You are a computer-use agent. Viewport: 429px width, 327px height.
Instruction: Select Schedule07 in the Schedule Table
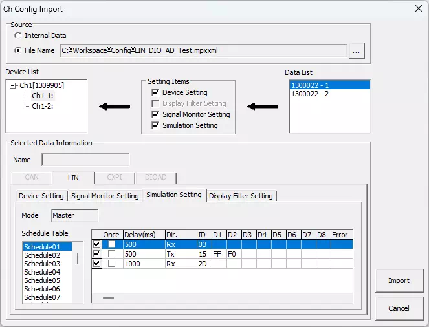[x=47, y=297]
